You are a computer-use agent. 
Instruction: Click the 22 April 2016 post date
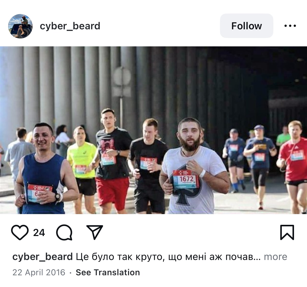coord(39,272)
